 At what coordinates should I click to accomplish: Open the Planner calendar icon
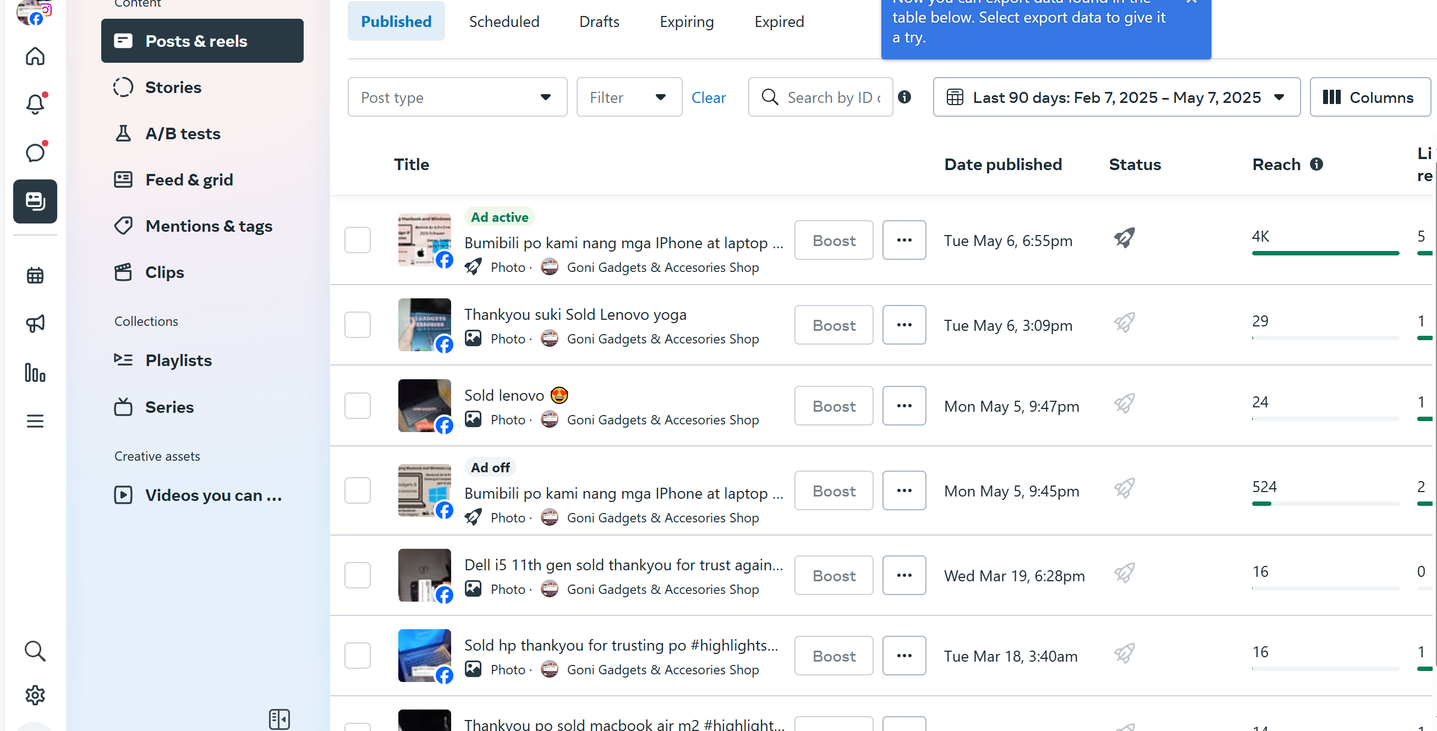pyautogui.click(x=35, y=275)
